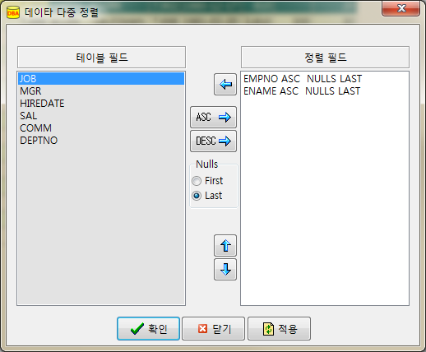Confirm with the 확인 button

148,328
